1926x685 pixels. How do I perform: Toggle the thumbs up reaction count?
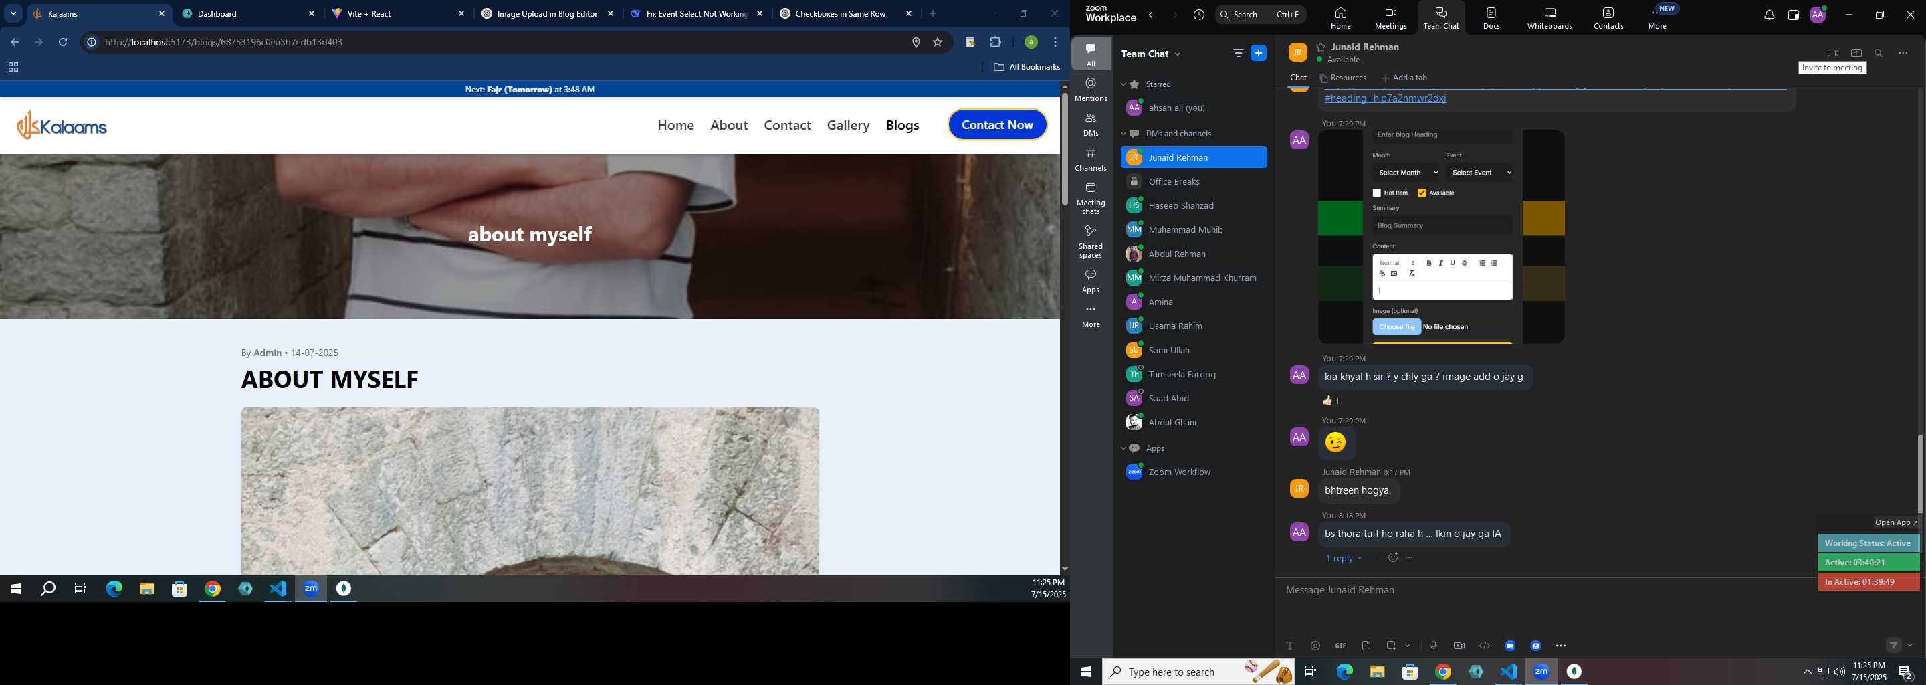[x=1331, y=401]
